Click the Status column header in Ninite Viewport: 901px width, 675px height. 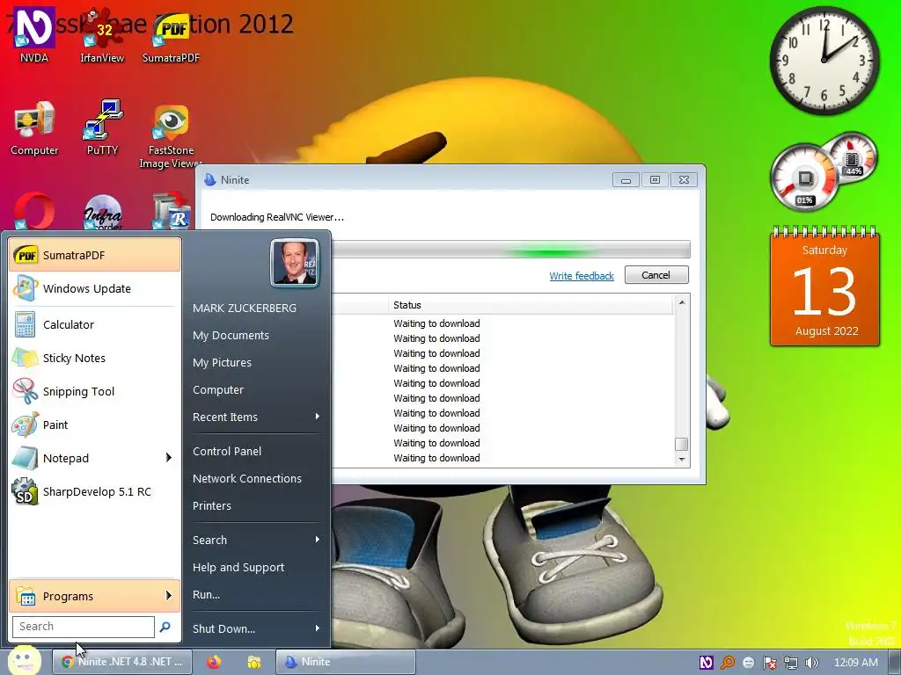pyautogui.click(x=530, y=305)
